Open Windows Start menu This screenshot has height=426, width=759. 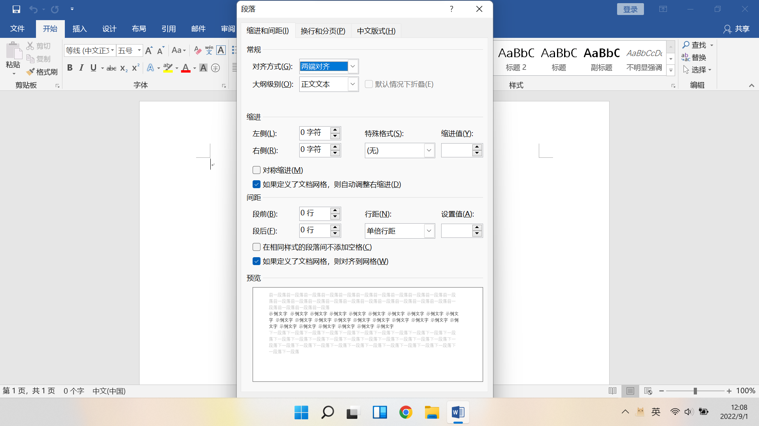tap(301, 413)
